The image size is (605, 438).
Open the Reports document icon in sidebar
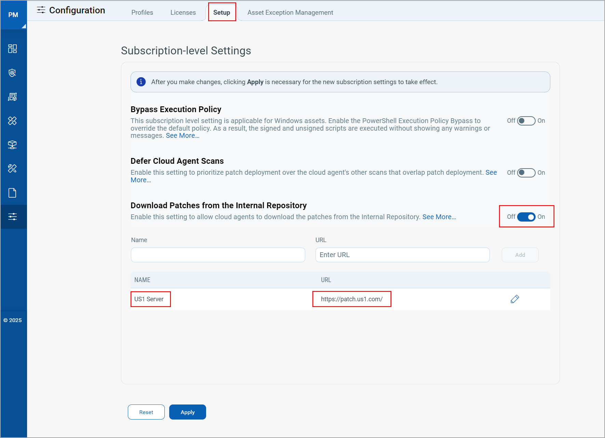click(x=13, y=192)
